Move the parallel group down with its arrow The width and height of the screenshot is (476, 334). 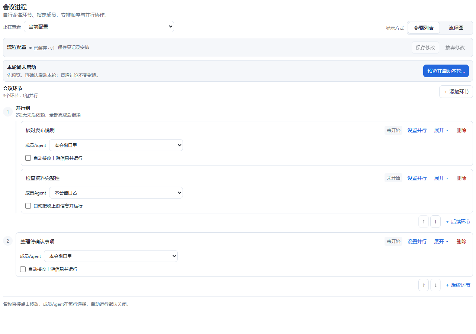[x=435, y=222]
